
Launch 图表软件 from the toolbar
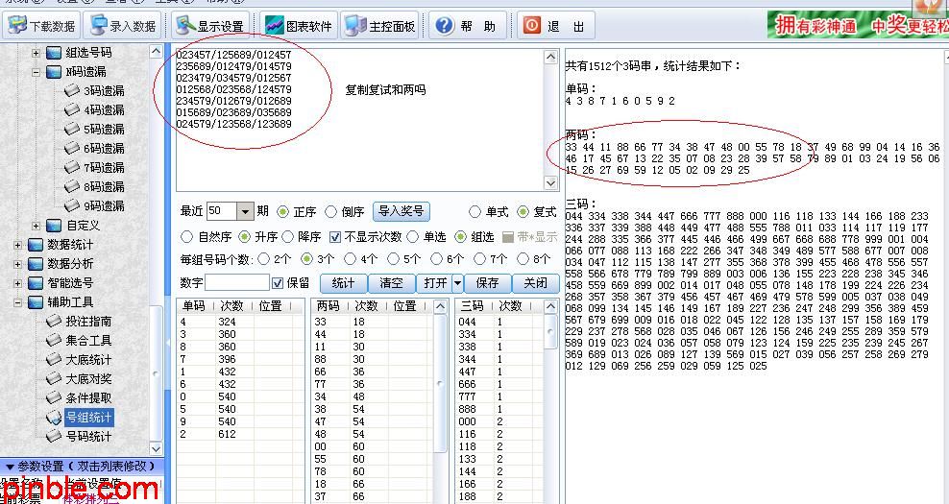click(299, 25)
